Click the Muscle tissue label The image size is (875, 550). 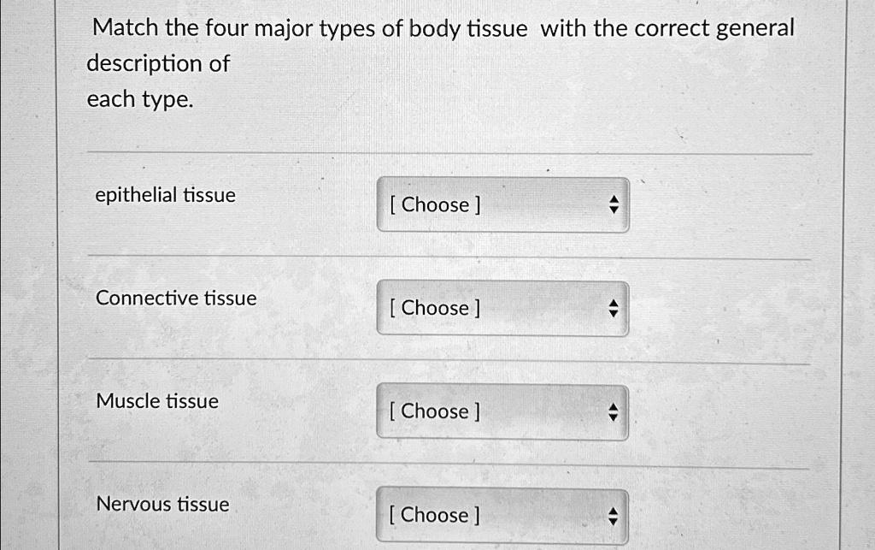pos(156,400)
